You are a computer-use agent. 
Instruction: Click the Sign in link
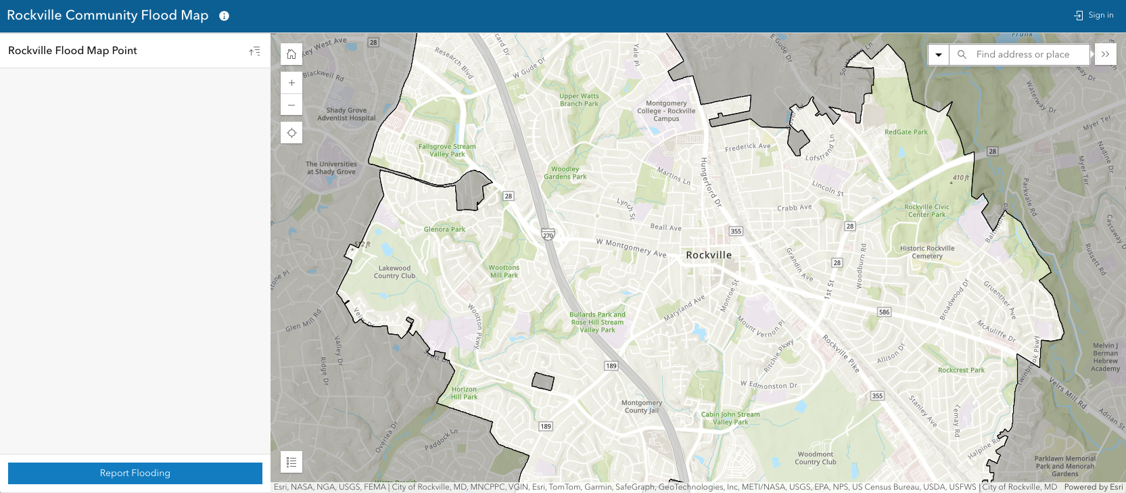coord(1094,15)
